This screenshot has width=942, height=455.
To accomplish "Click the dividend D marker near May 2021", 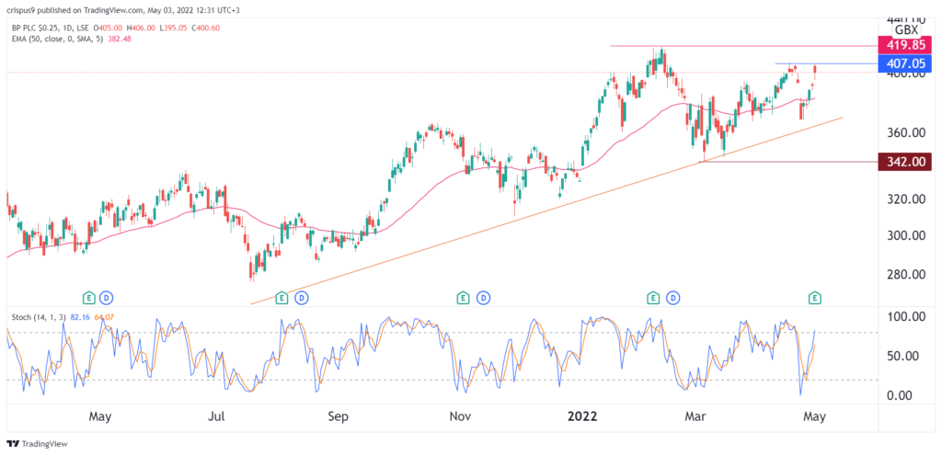I will pyautogui.click(x=107, y=297).
